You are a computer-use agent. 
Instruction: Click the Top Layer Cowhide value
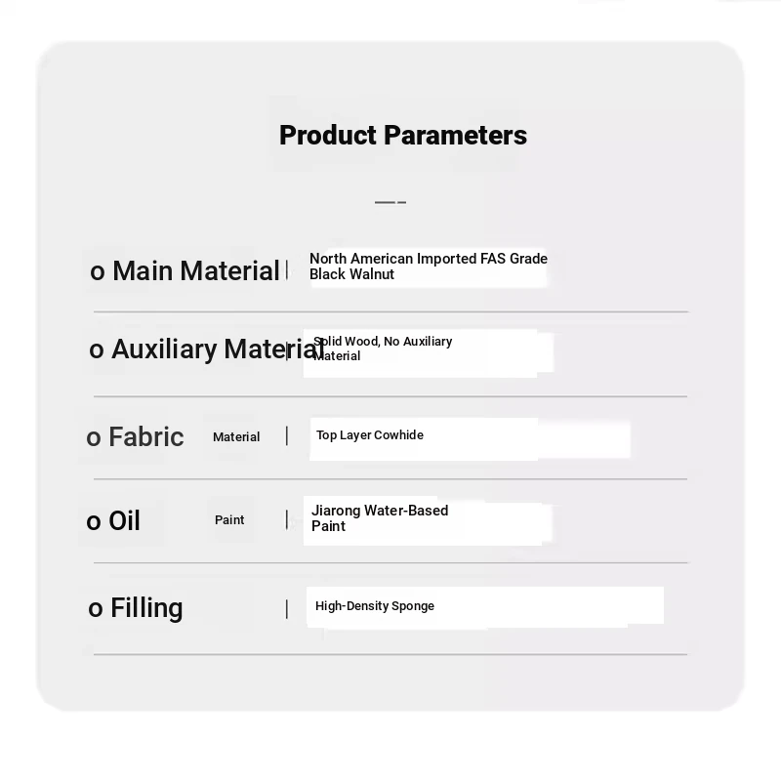click(x=370, y=435)
